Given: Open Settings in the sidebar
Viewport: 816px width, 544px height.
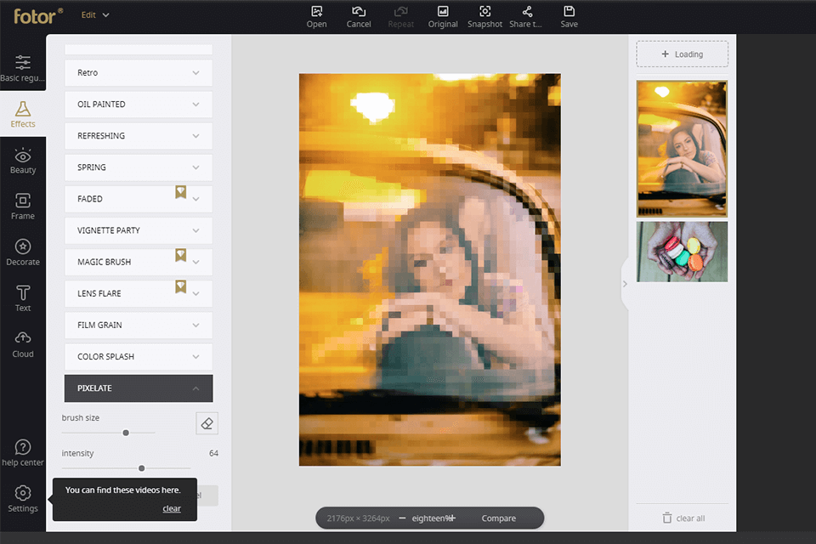Looking at the screenshot, I should point(23,499).
